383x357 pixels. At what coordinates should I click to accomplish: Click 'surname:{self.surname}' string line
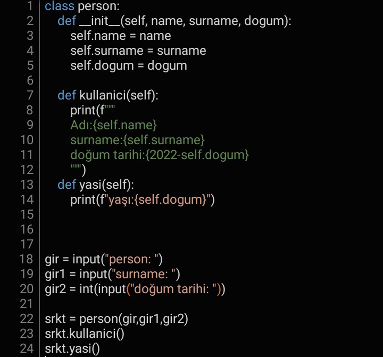(138, 140)
